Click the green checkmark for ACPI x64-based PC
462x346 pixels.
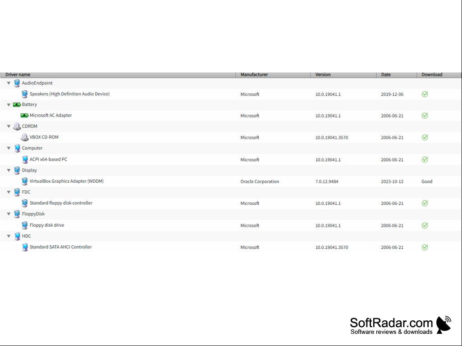[x=425, y=159]
